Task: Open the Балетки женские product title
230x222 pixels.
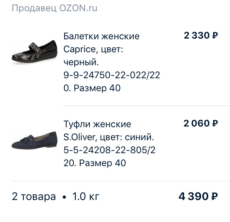Action: (101, 36)
